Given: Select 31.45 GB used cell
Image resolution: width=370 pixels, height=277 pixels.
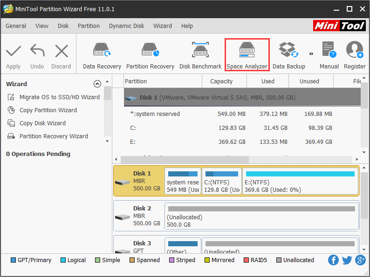Looking at the screenshot, I should 275,128.
